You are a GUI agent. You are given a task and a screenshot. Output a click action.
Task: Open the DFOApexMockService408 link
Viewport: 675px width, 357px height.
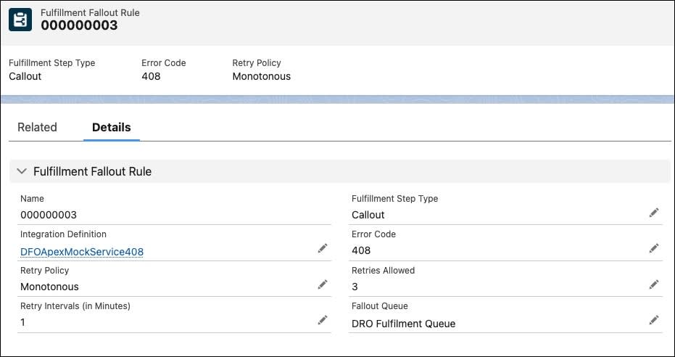(82, 251)
